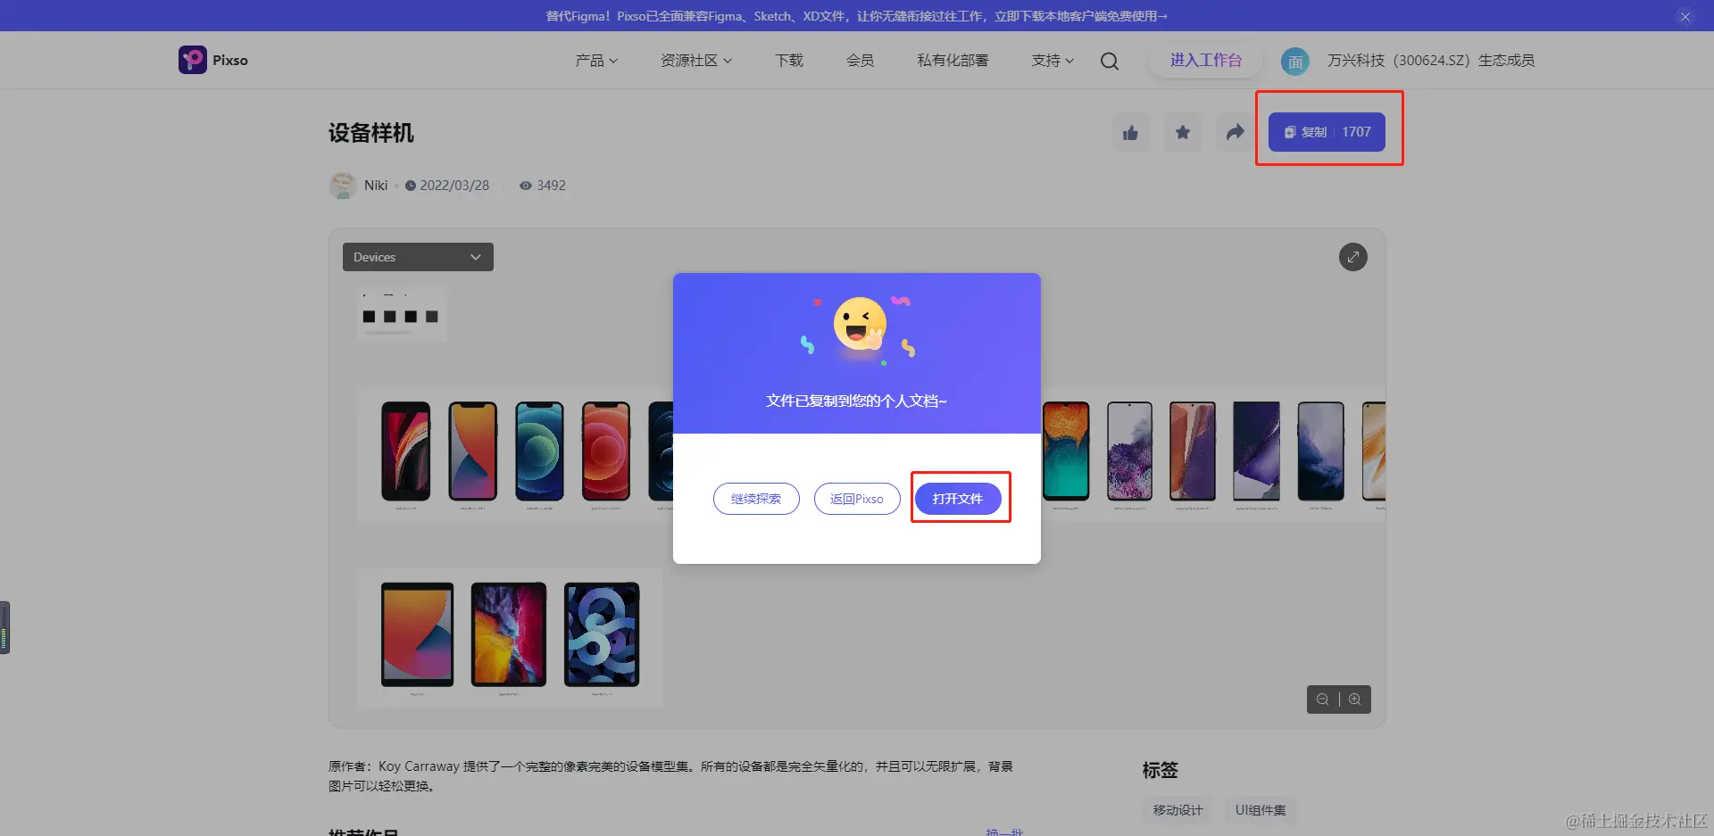Select the iPad mockup with colorful abstract wallpaper
This screenshot has height=836, width=1714.
(509, 634)
